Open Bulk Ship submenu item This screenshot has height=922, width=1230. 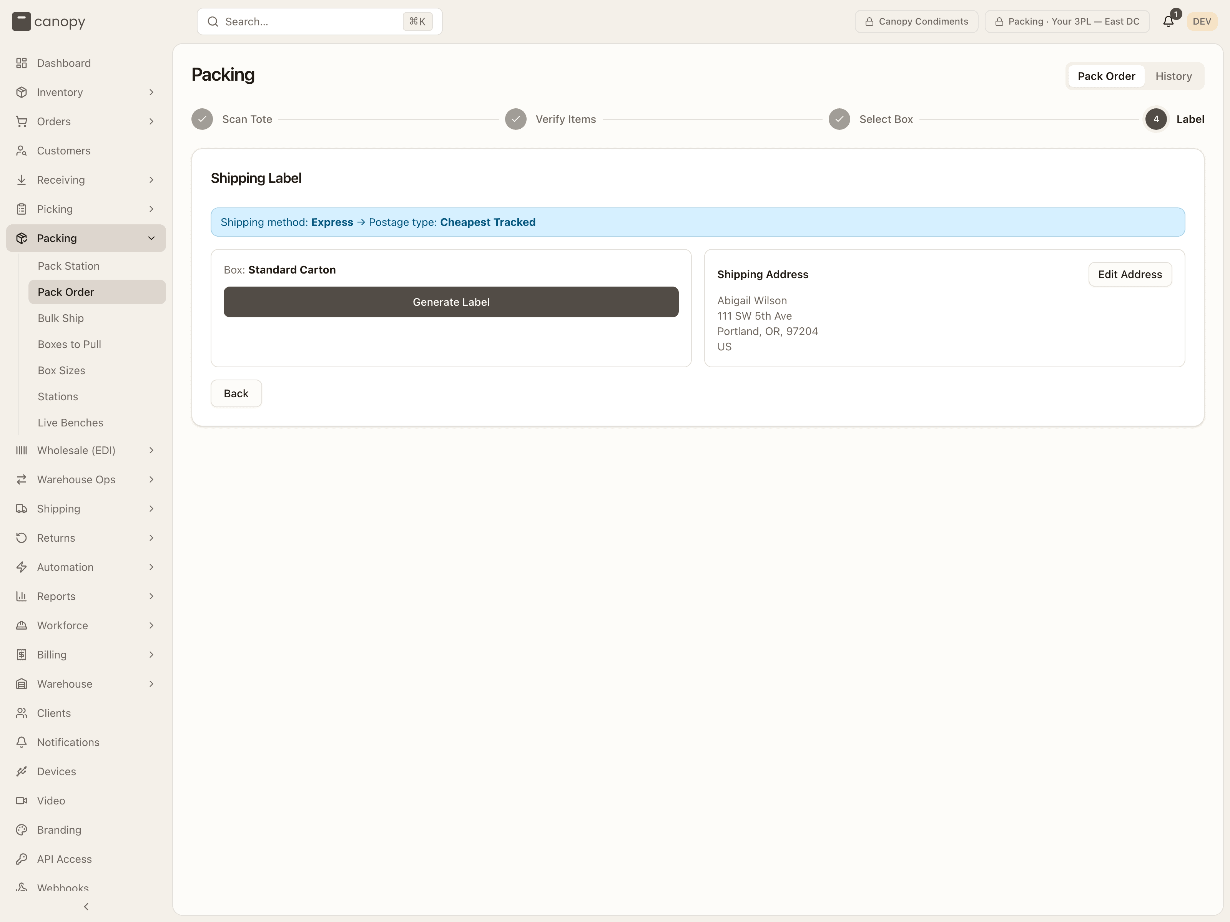point(97,318)
